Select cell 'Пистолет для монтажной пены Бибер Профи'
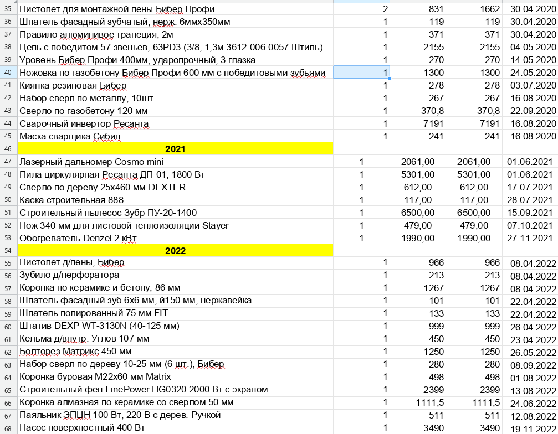 [x=176, y=9]
